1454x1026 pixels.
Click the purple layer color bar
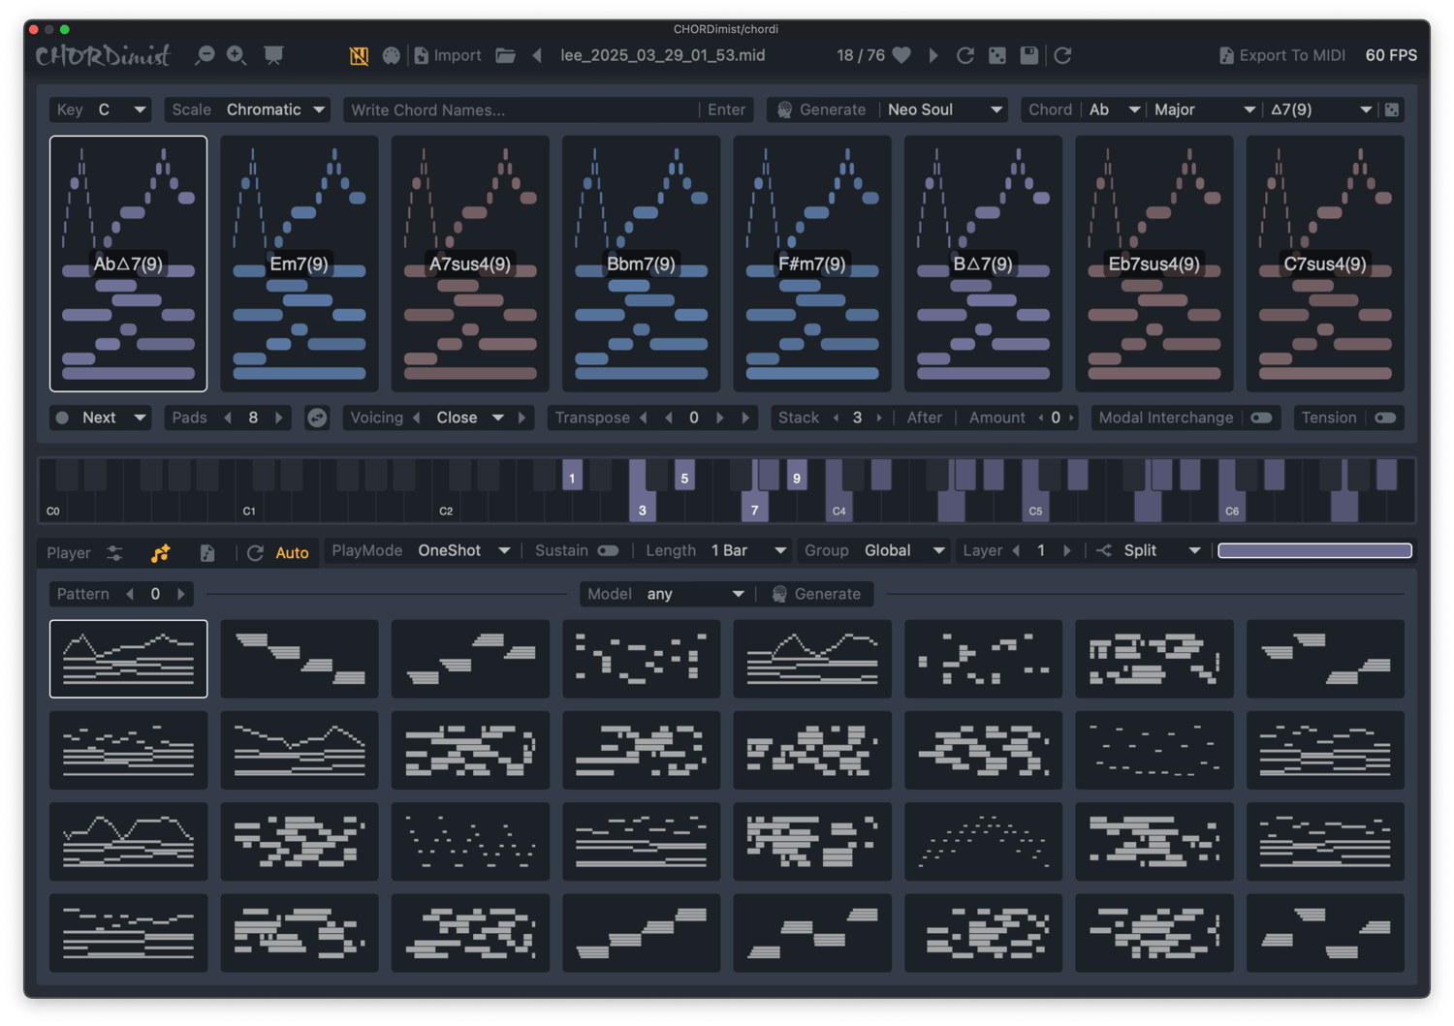pos(1314,550)
